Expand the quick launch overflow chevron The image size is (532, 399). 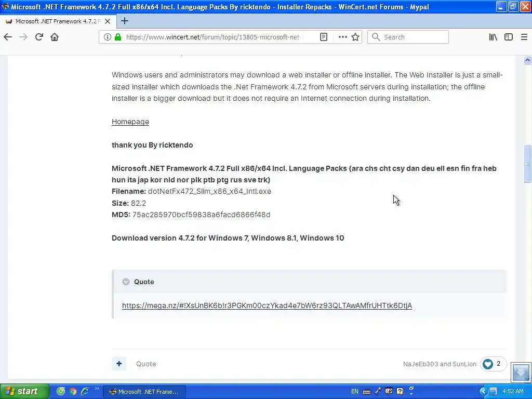click(97, 389)
